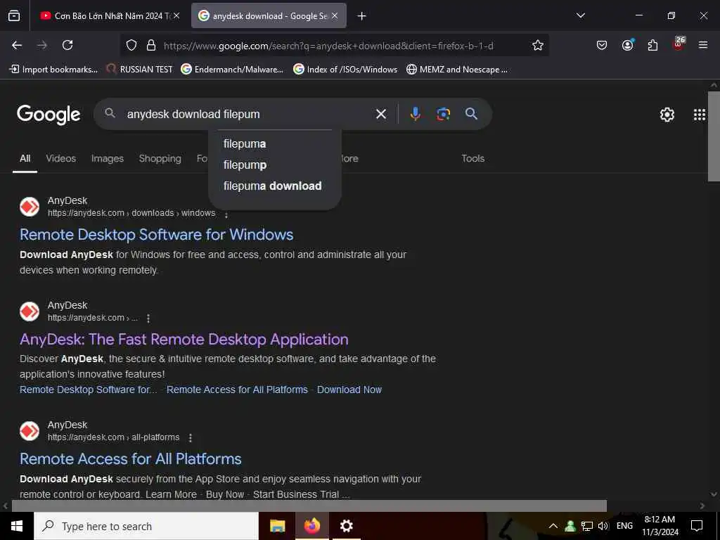This screenshot has height=540, width=720.
Task: Click Remote Access for All Platforms sitelink
Action: pyautogui.click(x=237, y=390)
